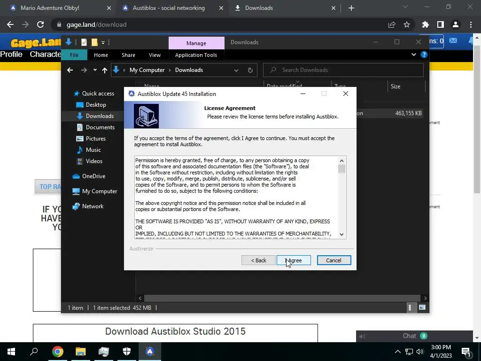Select My Computer in navigation pane
The width and height of the screenshot is (481, 361).
pyautogui.click(x=94, y=191)
